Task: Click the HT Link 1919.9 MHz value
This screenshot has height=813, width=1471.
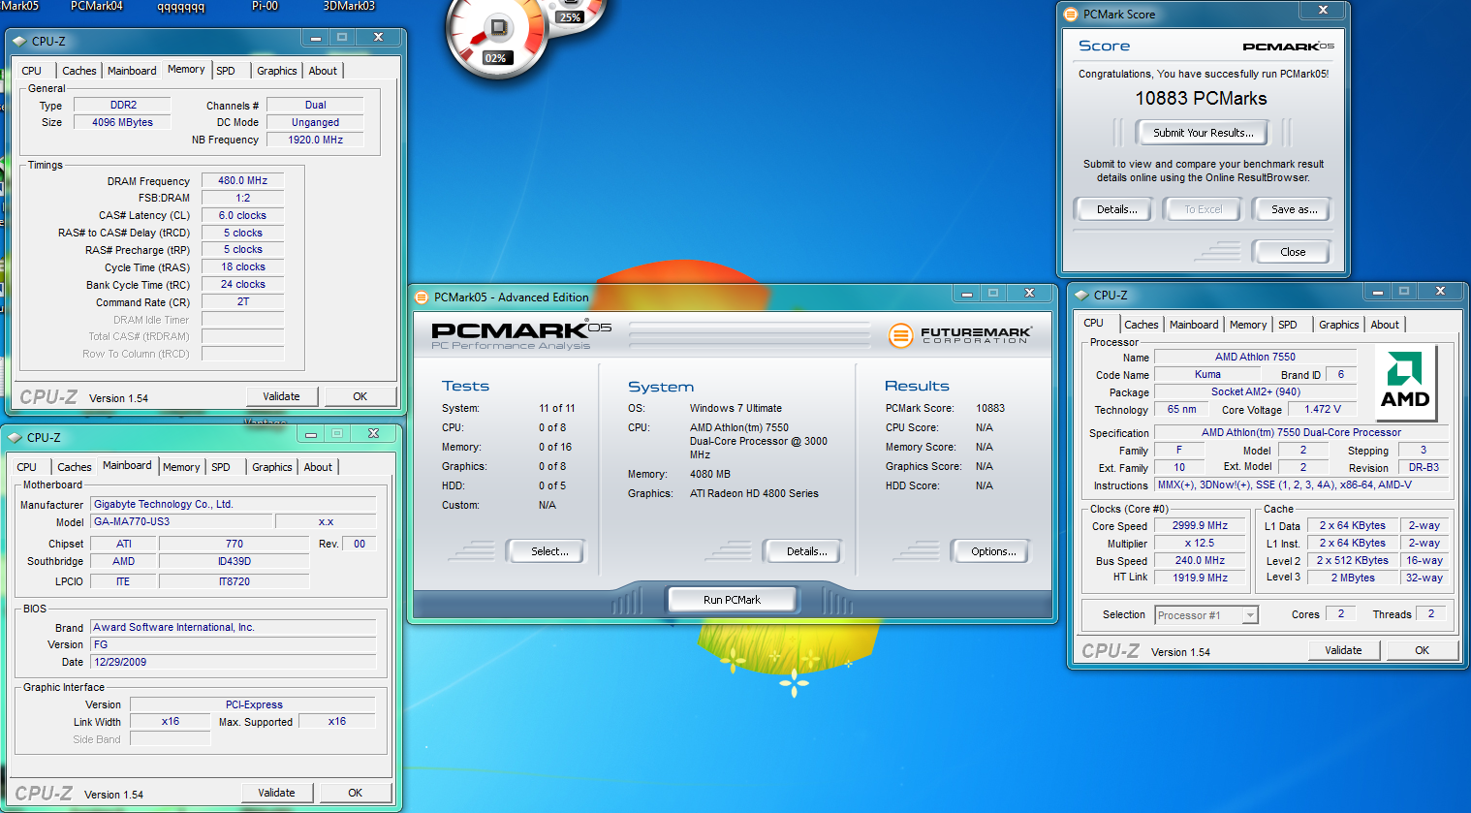Action: point(1200,578)
